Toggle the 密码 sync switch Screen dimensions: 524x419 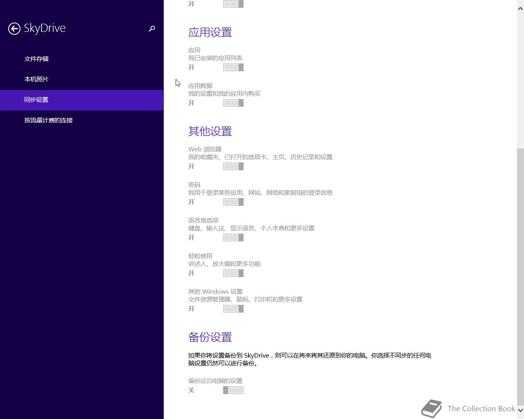pyautogui.click(x=233, y=202)
